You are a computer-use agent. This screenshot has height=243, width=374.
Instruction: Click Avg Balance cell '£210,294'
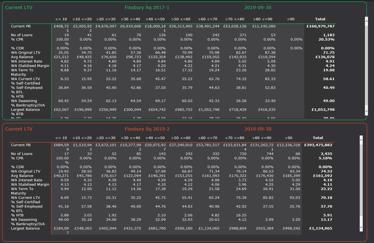click(x=267, y=57)
